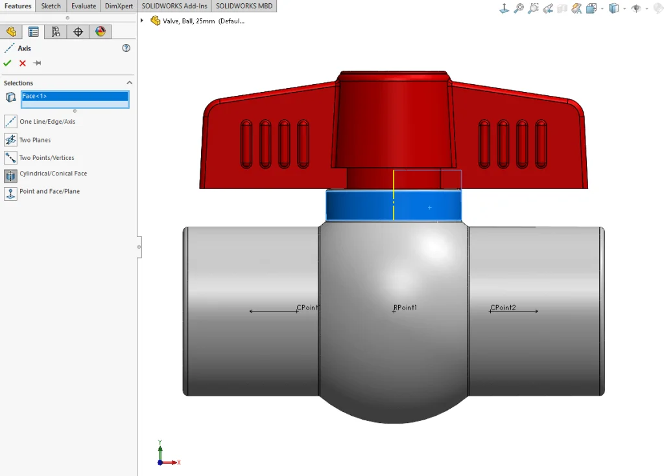Open the Edit Appearance tool

pos(578,7)
